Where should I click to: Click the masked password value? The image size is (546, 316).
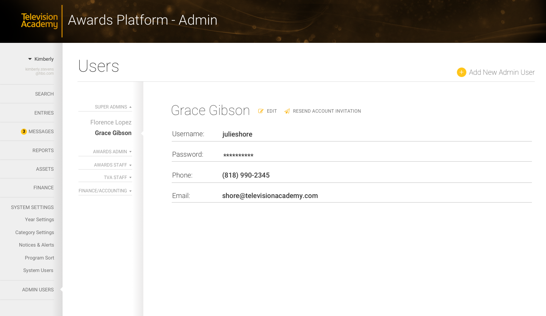click(238, 156)
